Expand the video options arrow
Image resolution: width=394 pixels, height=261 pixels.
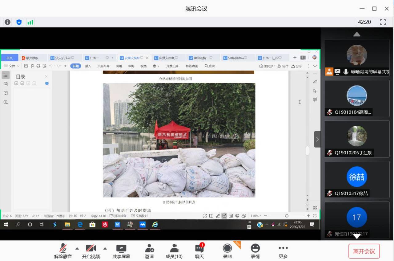coord(105,248)
